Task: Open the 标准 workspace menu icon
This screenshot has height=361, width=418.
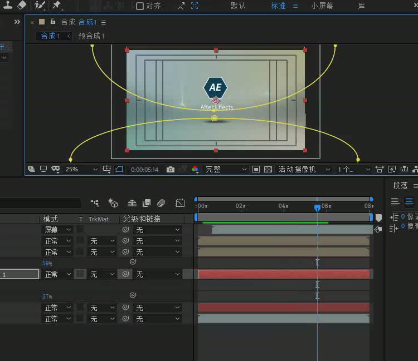Action: [x=295, y=6]
